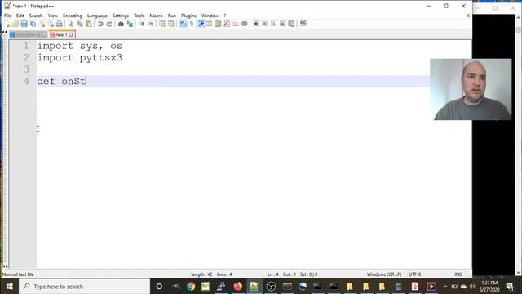Open Firefox from the taskbar
522x294 pixels.
point(237,287)
